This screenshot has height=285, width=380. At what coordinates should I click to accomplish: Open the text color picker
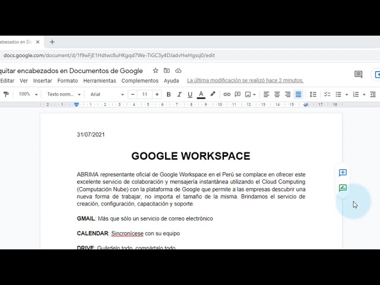click(201, 94)
